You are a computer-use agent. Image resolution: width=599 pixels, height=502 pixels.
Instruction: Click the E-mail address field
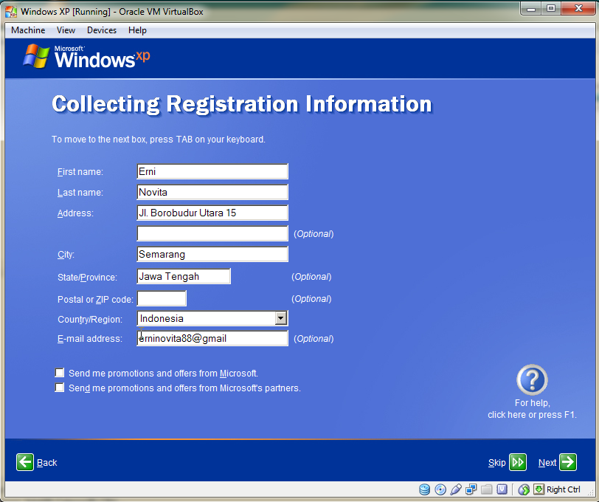tap(212, 338)
